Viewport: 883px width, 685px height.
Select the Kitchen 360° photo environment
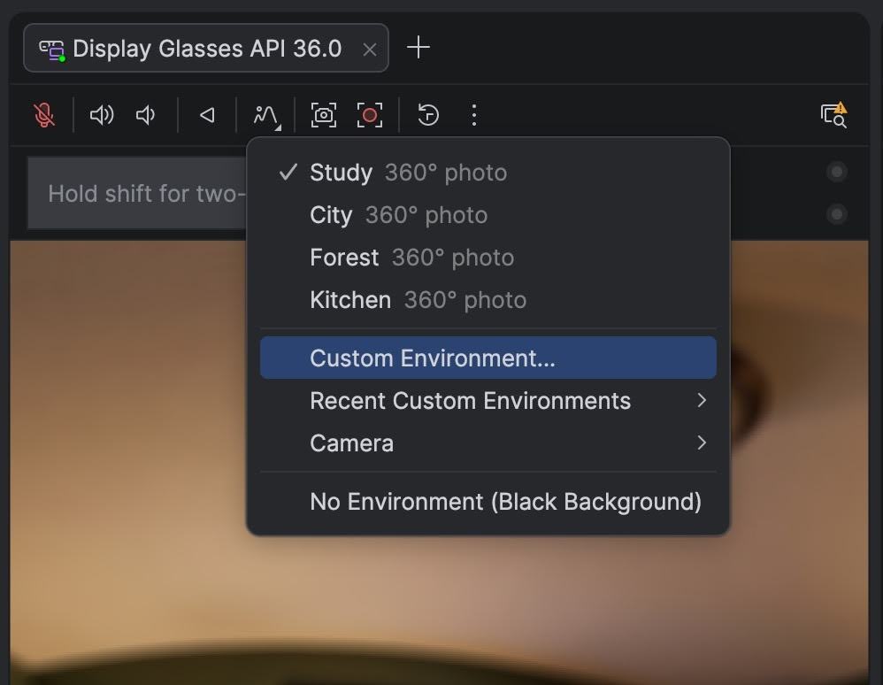point(488,300)
